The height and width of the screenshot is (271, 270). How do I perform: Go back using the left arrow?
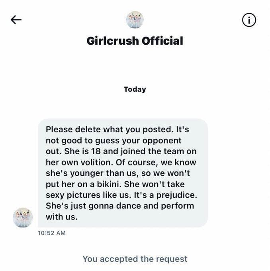click(16, 20)
